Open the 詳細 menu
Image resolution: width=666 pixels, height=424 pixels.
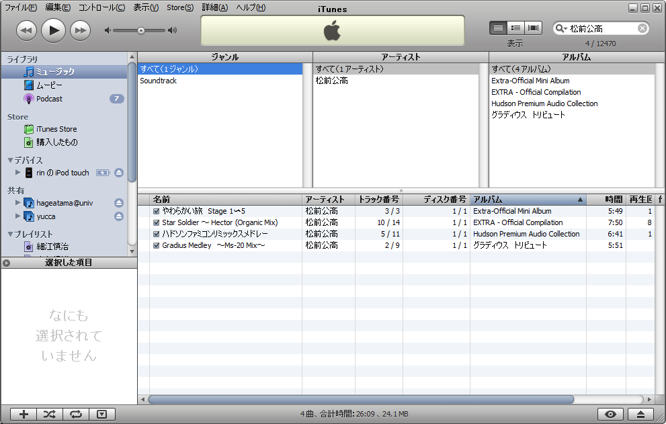(x=214, y=7)
